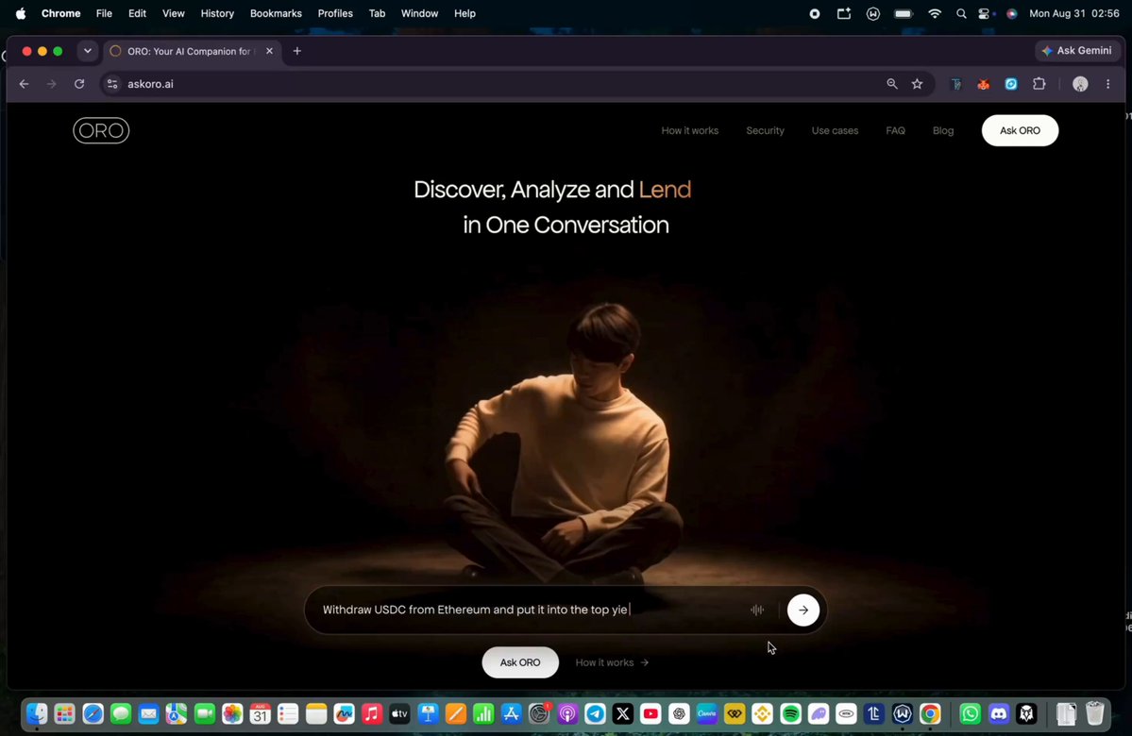This screenshot has height=736, width=1132.
Task: Open a new browser tab
Action: click(296, 51)
